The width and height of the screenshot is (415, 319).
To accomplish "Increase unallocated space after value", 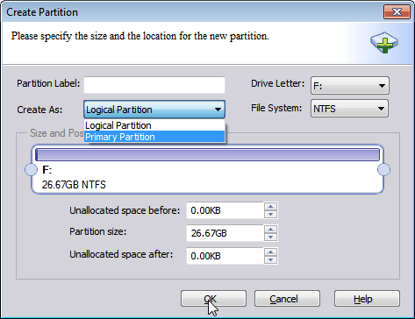I will tap(270, 252).
